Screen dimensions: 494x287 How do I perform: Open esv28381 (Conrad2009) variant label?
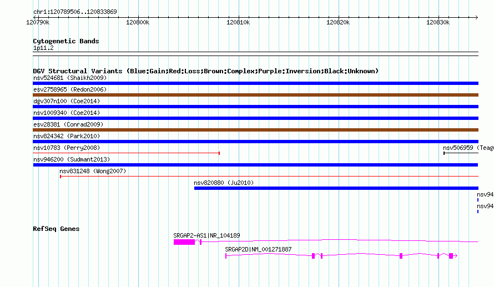pos(68,124)
